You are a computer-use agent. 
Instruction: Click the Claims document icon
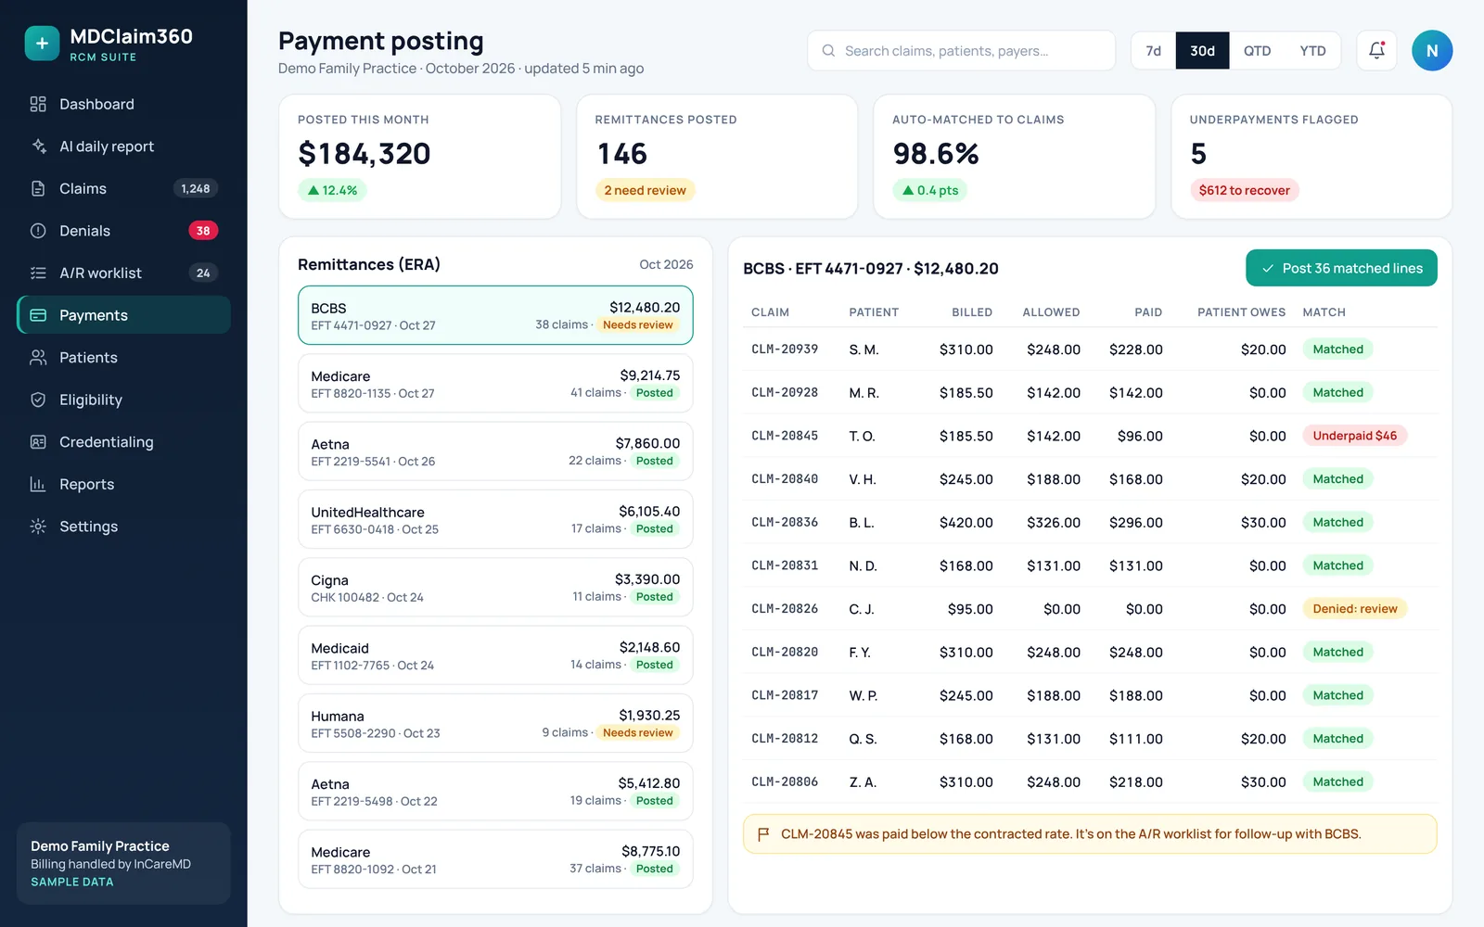[38, 188]
